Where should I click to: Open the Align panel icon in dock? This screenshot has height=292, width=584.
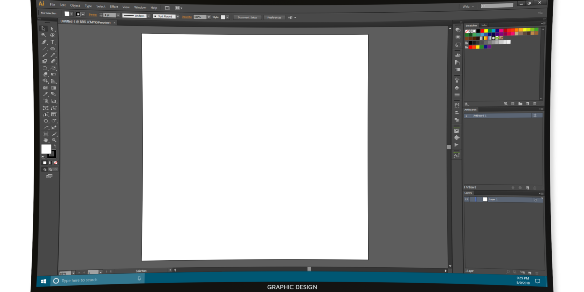point(457,113)
